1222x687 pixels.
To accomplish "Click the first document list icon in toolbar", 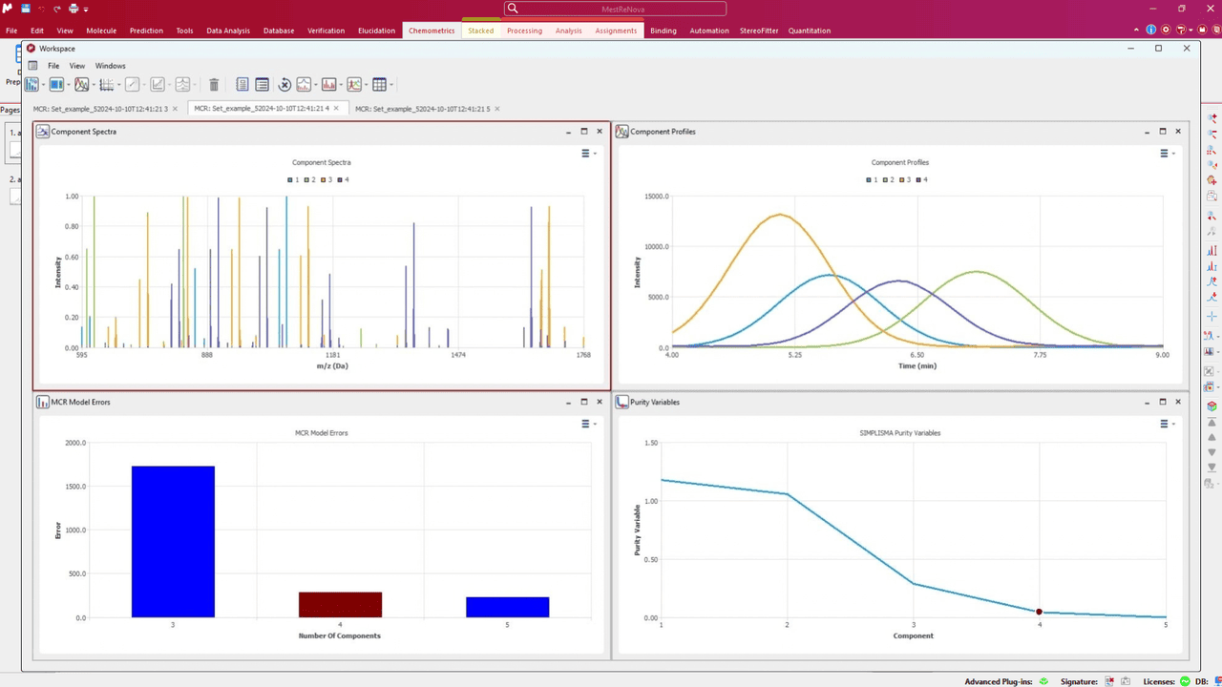I will pyautogui.click(x=242, y=85).
